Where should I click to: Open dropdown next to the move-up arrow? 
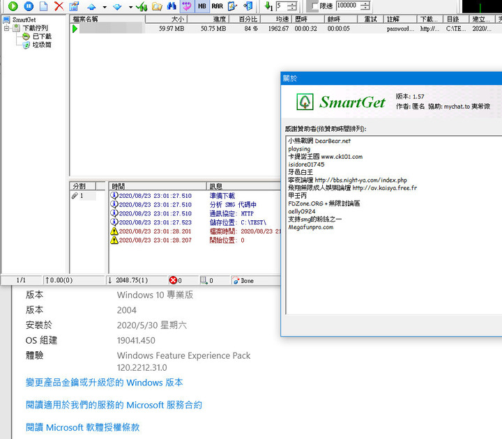coord(105,7)
